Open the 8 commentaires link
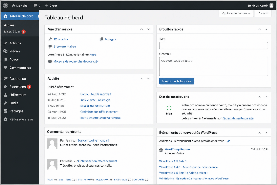Screen dimensions: 277x185 pyautogui.click(x=65, y=47)
